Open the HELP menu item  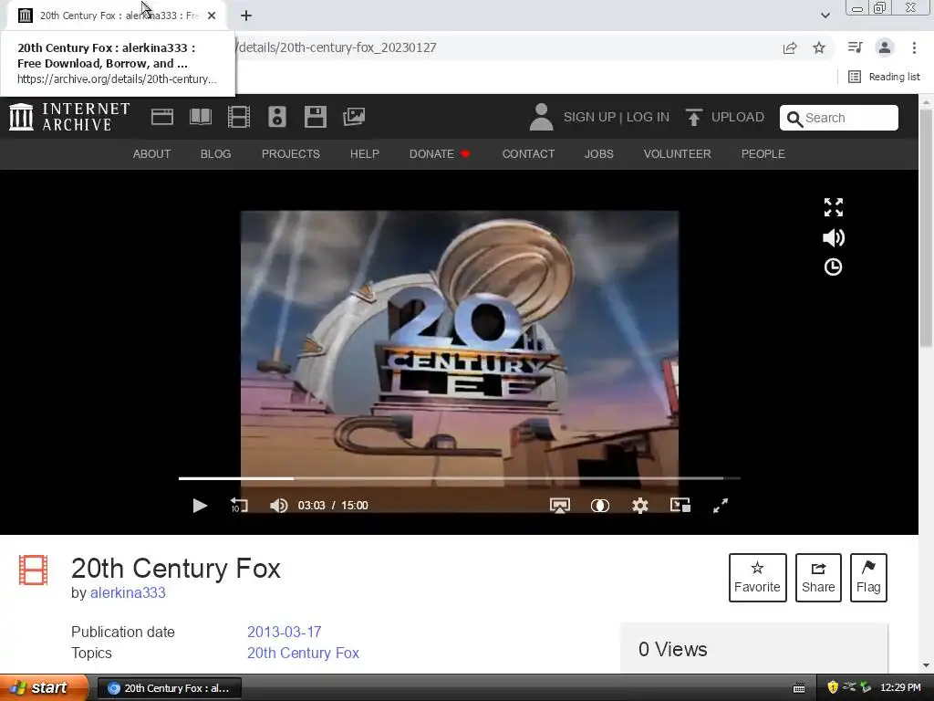[x=365, y=153]
